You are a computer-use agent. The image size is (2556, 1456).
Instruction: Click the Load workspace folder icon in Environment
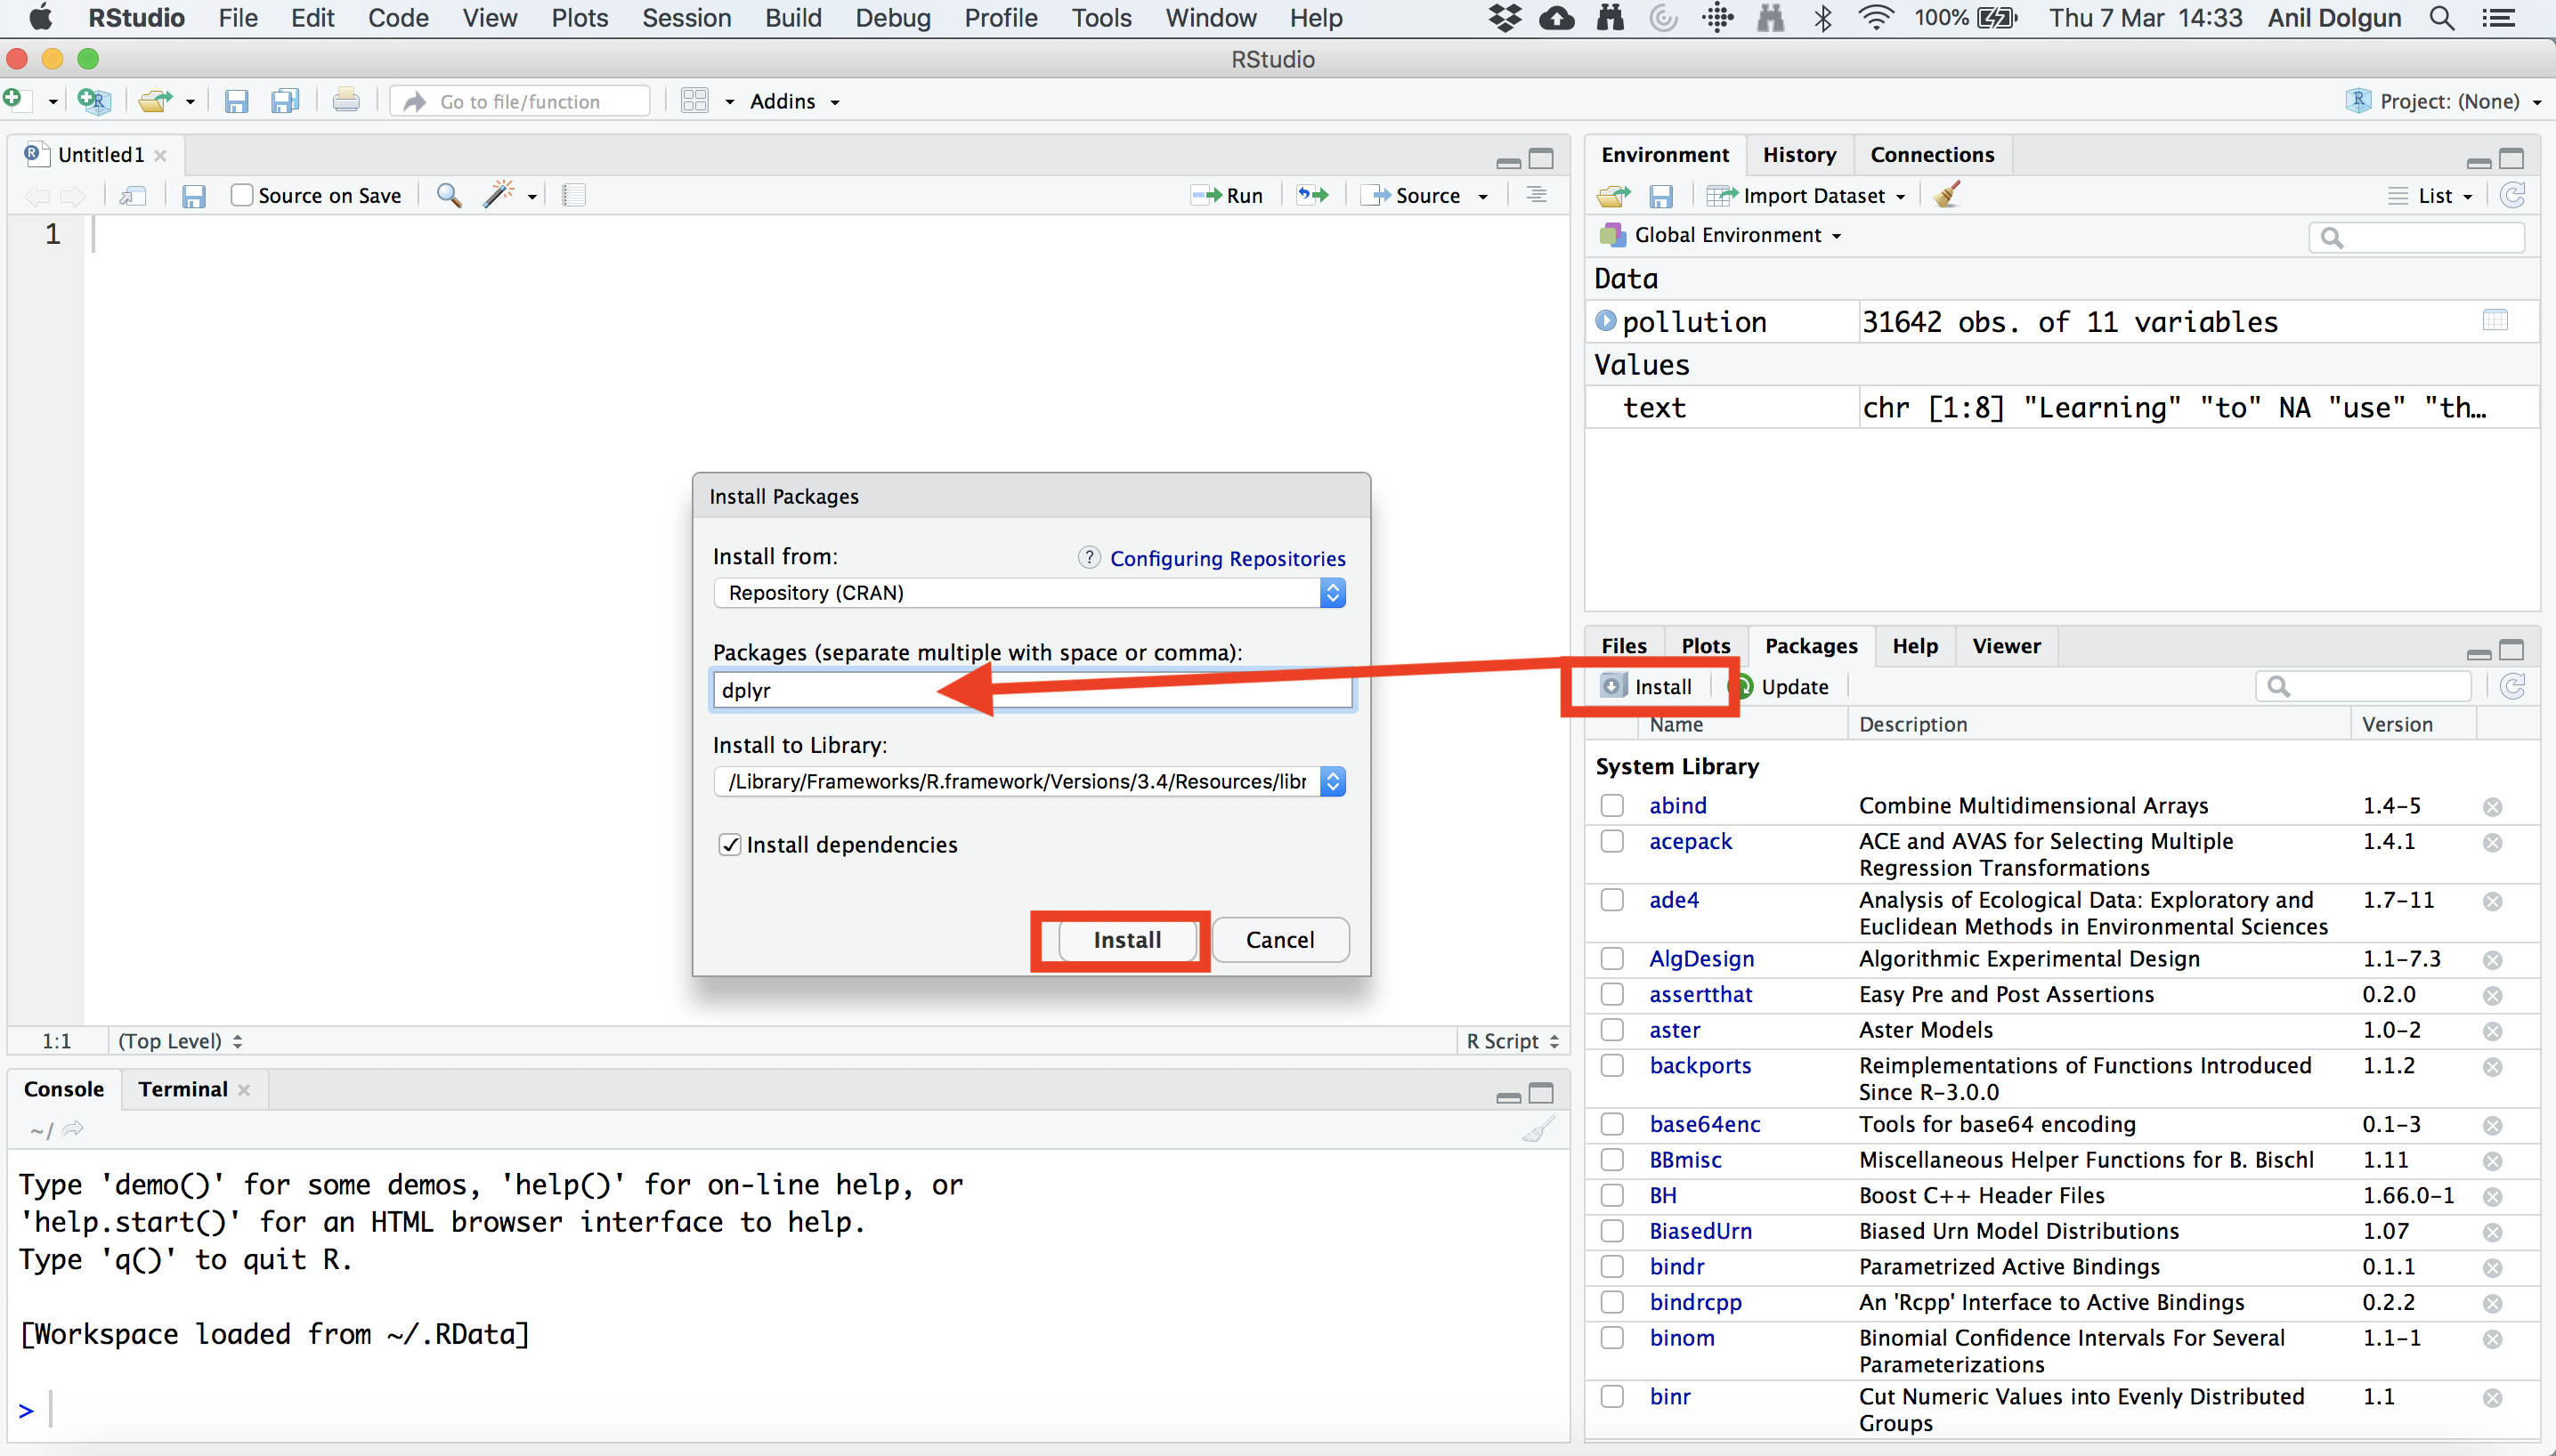tap(1612, 196)
